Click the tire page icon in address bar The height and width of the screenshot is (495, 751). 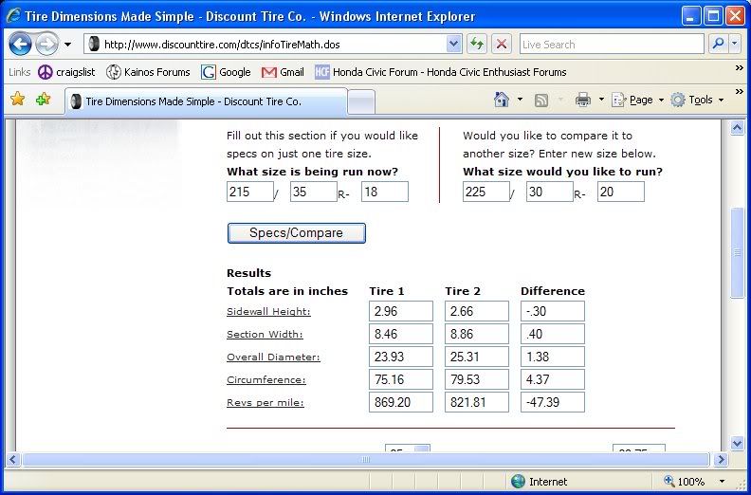pyautogui.click(x=95, y=45)
